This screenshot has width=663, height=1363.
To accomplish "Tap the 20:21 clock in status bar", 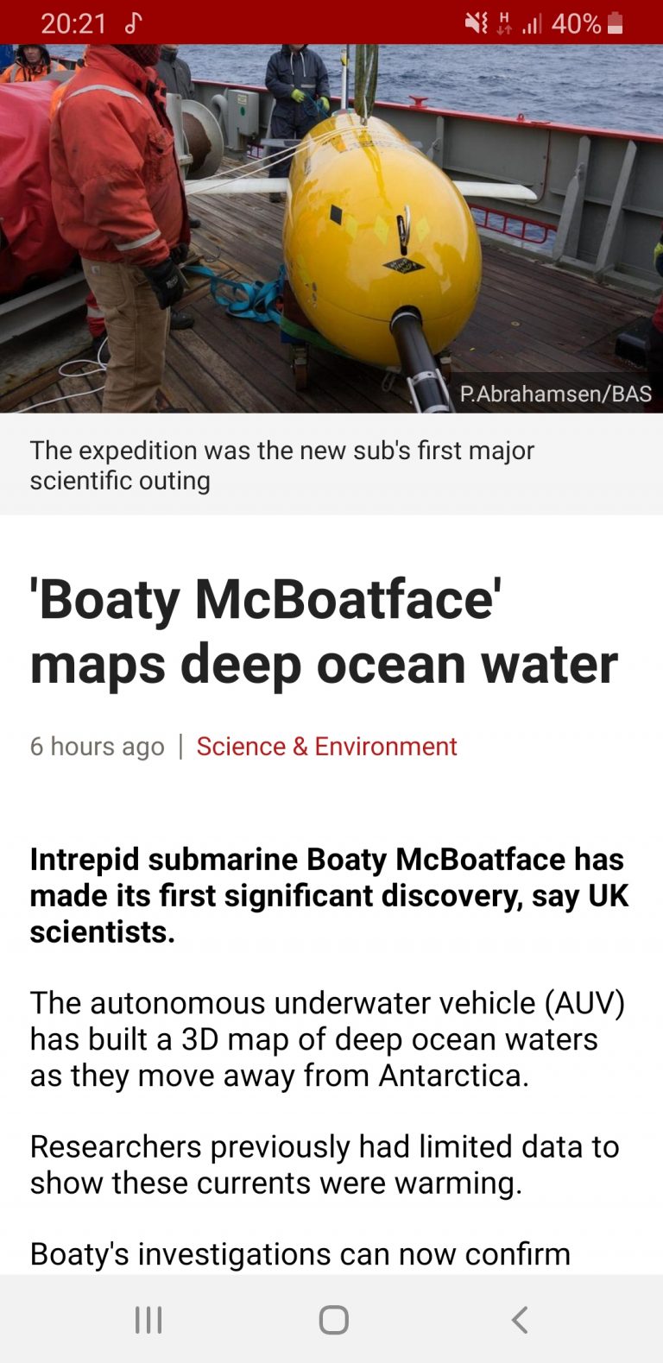I will tap(73, 23).
